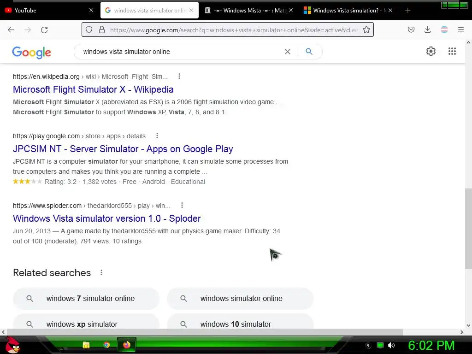The height and width of the screenshot is (354, 472).
Task: Open the Firefox account avatar menu
Action: [x=444, y=29]
